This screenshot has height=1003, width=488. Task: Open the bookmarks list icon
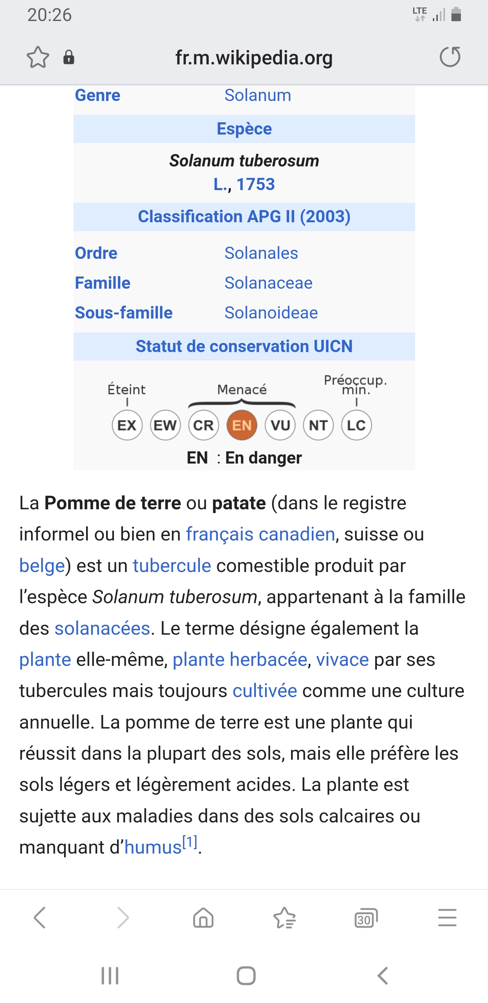285,918
